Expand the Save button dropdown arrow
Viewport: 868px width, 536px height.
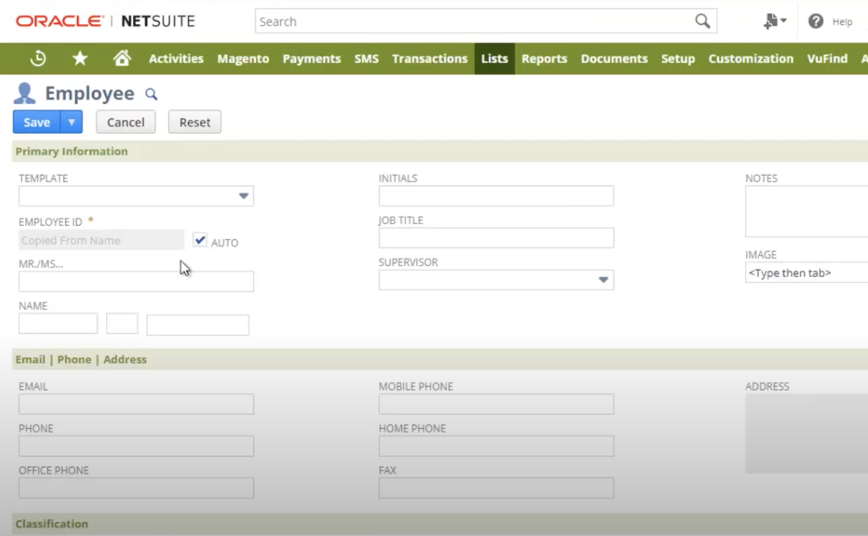72,122
